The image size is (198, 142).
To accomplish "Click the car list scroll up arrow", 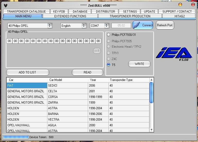I will (151, 80).
